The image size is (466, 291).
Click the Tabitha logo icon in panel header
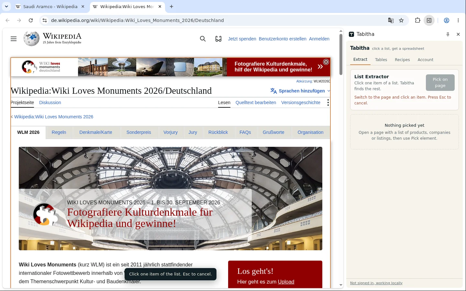pos(351,34)
